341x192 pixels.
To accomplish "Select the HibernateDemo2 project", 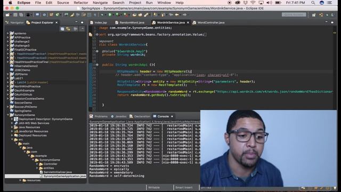I will [26, 66].
